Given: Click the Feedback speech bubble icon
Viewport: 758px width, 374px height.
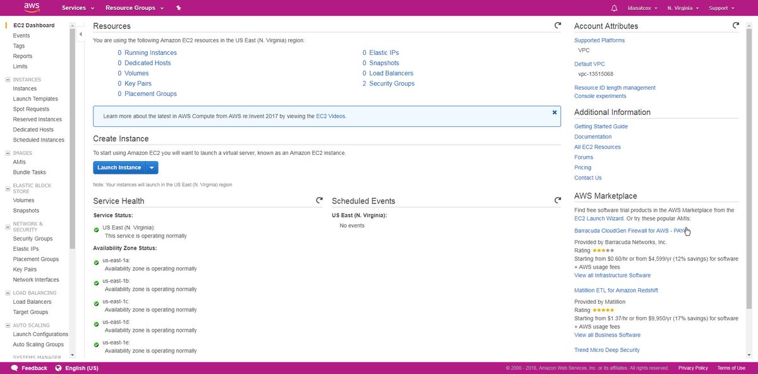Looking at the screenshot, I should [15, 368].
